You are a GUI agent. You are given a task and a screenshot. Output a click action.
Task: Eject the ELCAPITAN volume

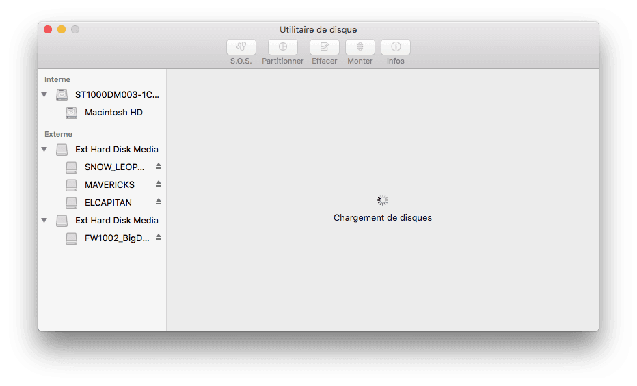point(159,202)
